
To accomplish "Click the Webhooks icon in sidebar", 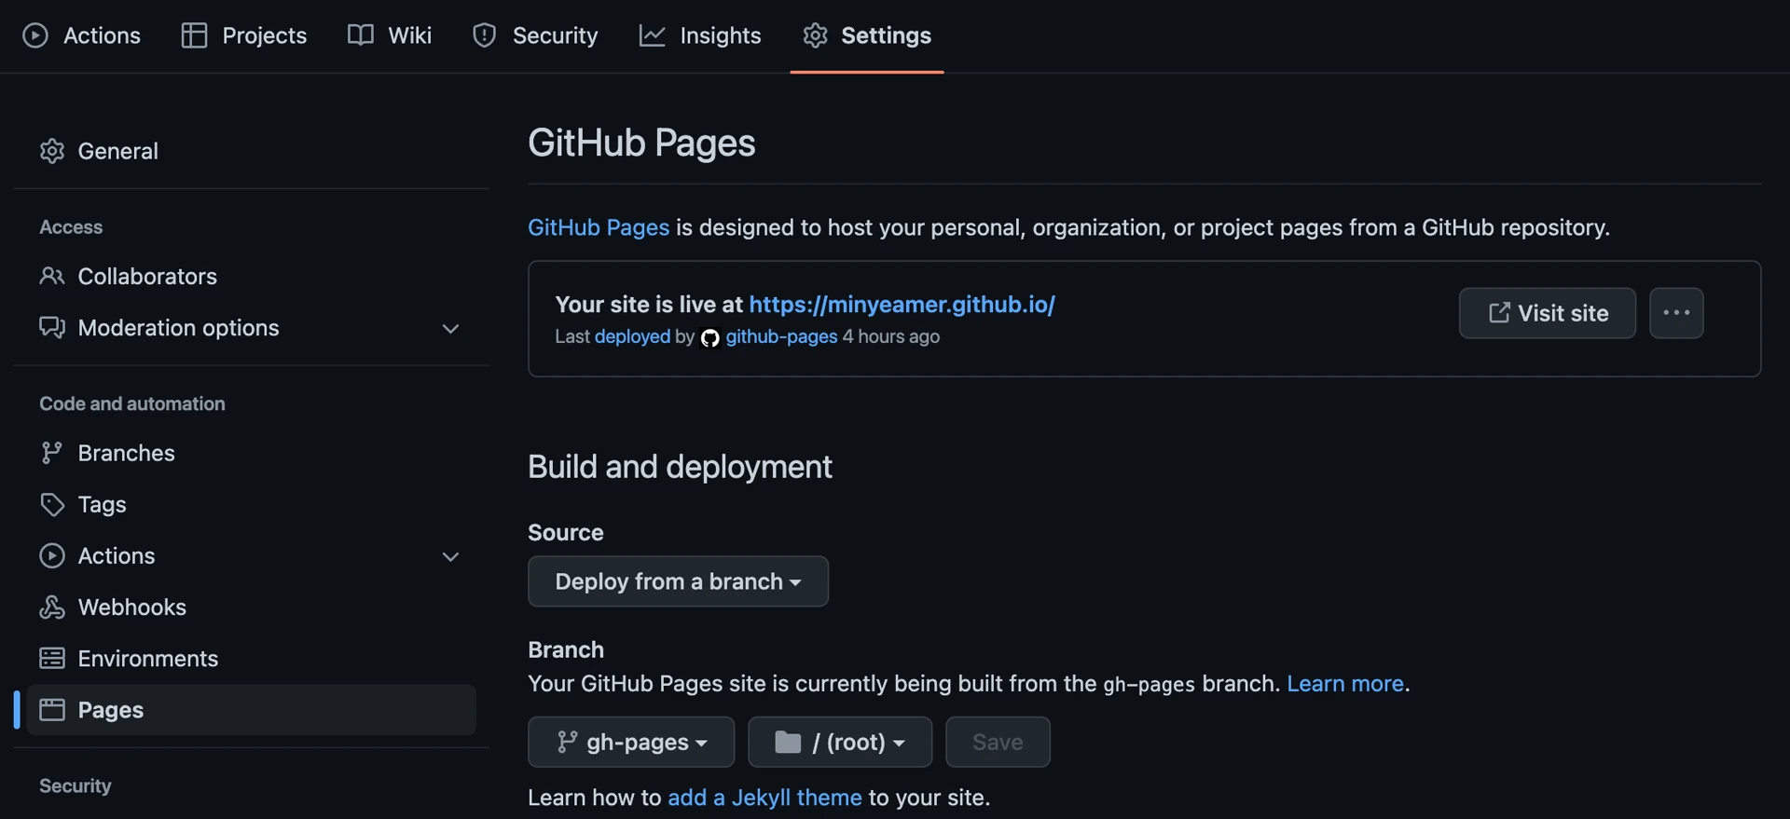I will point(52,607).
